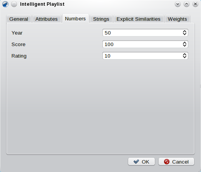Viewport: 201px width, 172px height.
Task: Open the Weights tab
Action: [178, 19]
